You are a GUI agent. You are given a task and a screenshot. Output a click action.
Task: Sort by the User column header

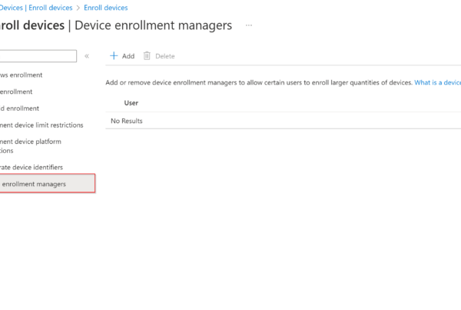(131, 102)
